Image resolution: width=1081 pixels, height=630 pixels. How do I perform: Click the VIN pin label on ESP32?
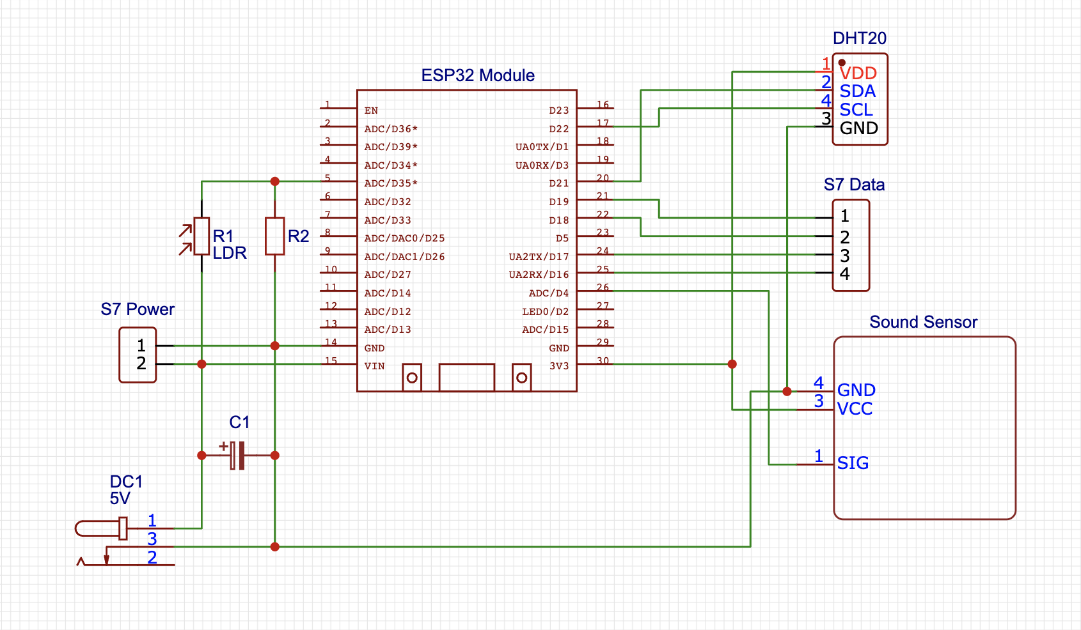(x=374, y=366)
